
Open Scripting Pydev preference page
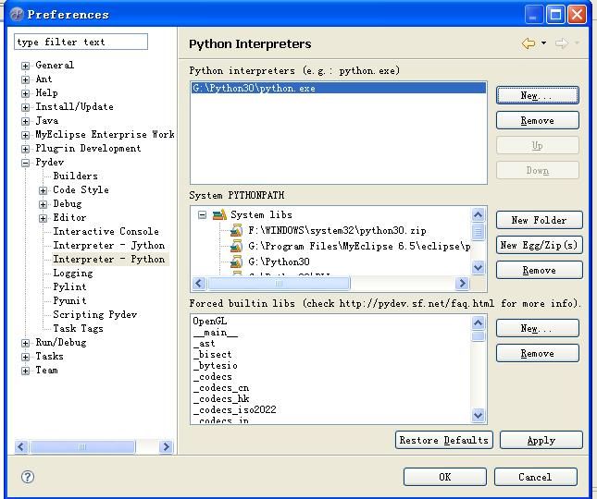pos(94,315)
